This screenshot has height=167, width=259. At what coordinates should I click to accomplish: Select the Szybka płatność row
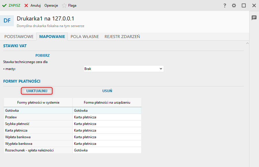point(38,124)
